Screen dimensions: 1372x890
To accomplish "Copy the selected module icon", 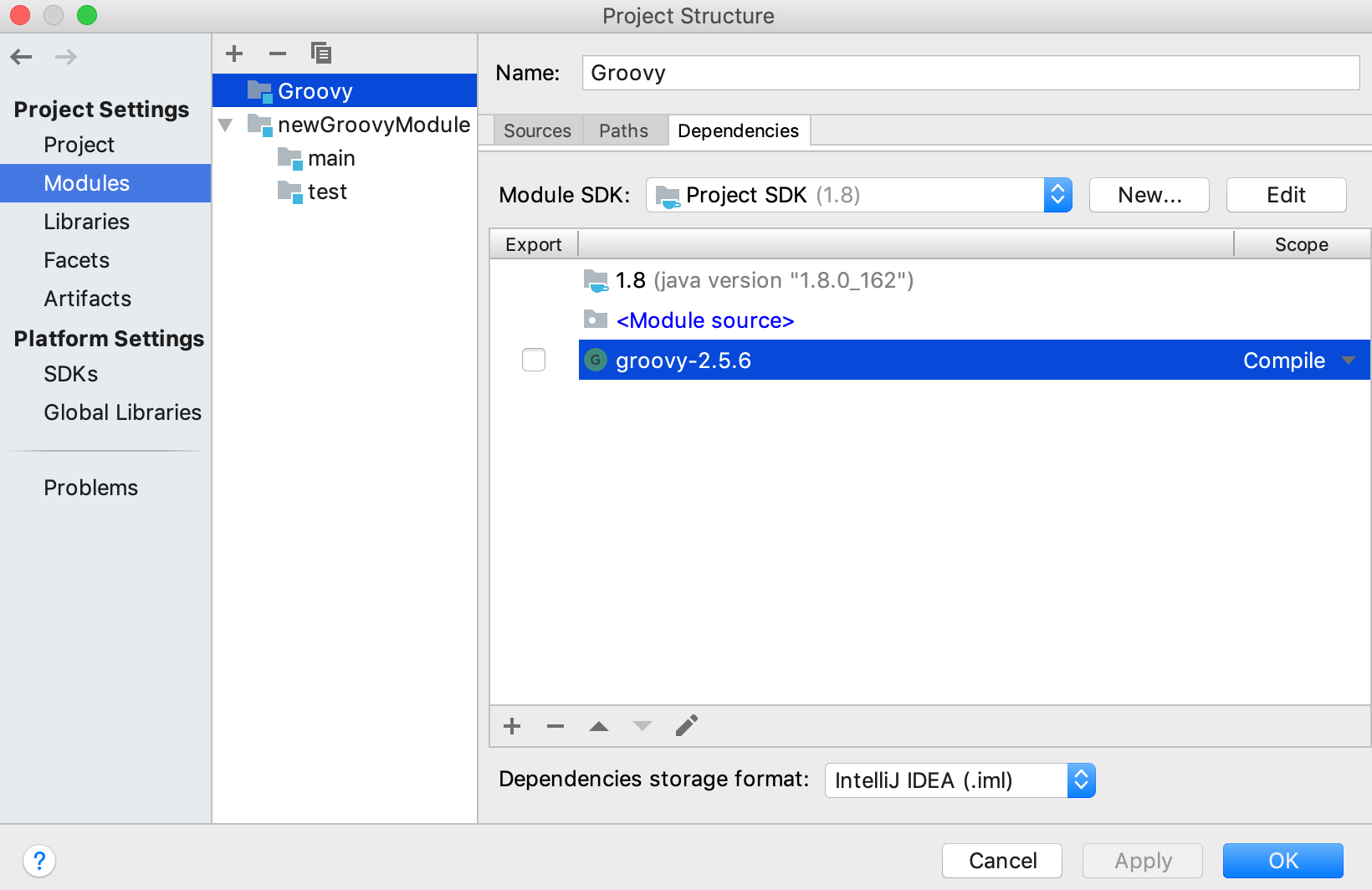I will (x=321, y=54).
